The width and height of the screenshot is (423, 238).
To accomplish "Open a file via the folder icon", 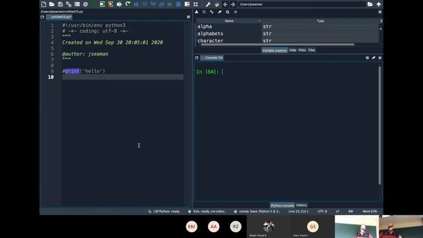I will (x=52, y=4).
